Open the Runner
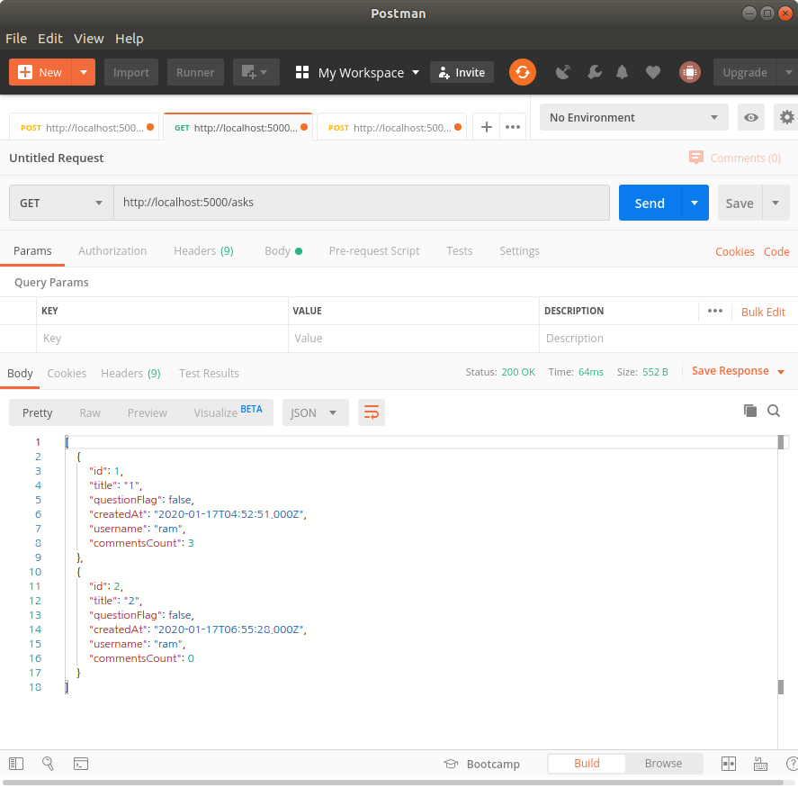The width and height of the screenshot is (798, 788). tap(195, 72)
